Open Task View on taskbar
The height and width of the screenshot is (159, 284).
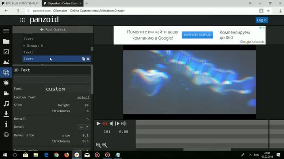[15, 155]
